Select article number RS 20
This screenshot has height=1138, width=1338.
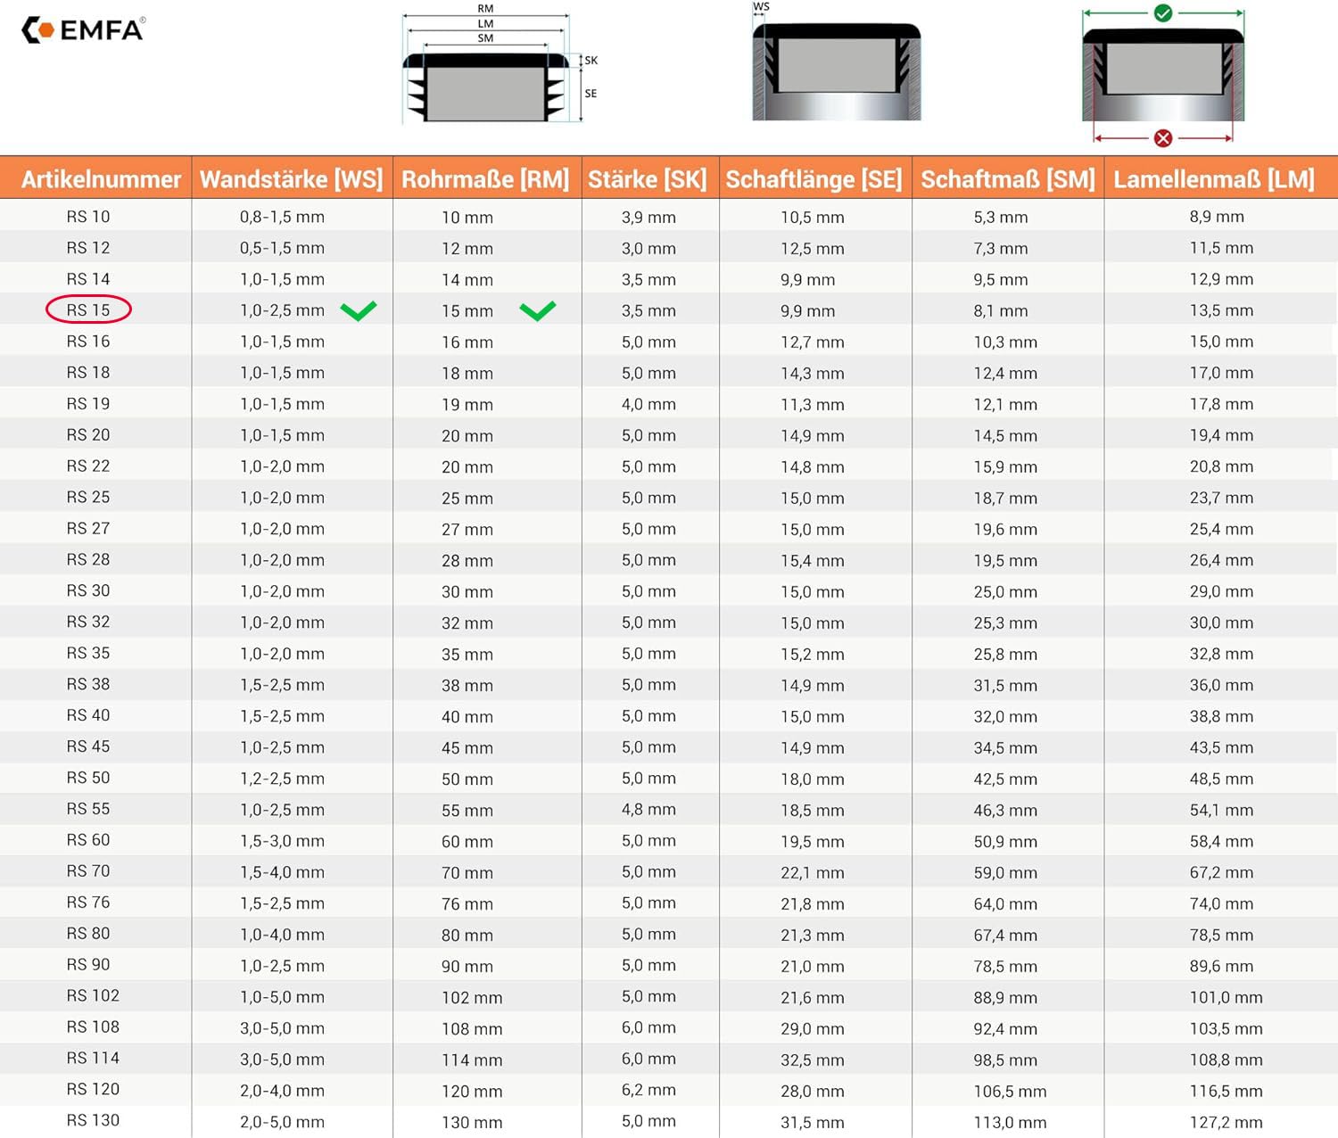pyautogui.click(x=88, y=435)
